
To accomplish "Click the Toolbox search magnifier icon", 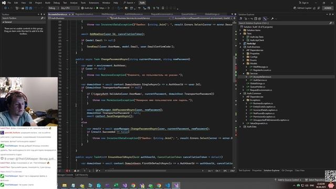I will 42,18.
